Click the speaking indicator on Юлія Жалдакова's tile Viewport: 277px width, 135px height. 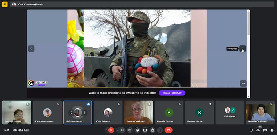89,104
